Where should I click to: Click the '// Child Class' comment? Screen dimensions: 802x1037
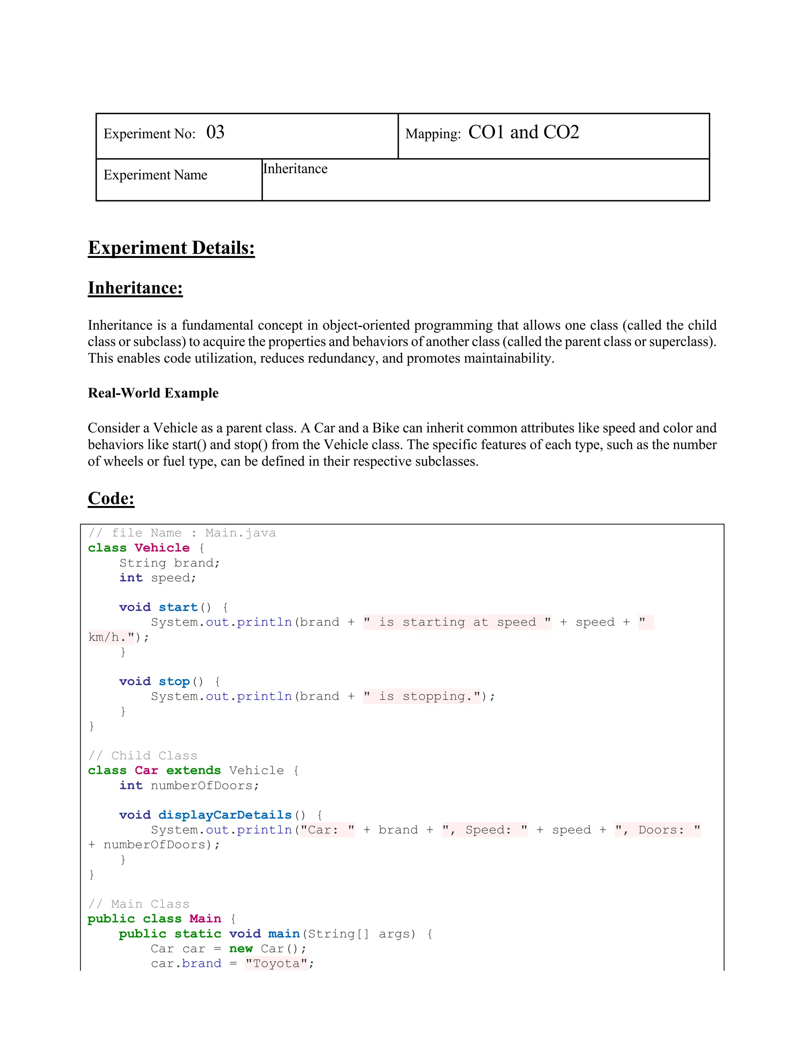143,755
